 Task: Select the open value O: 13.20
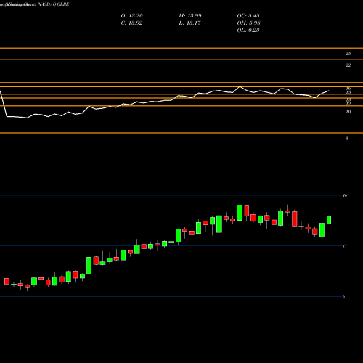coord(132,16)
